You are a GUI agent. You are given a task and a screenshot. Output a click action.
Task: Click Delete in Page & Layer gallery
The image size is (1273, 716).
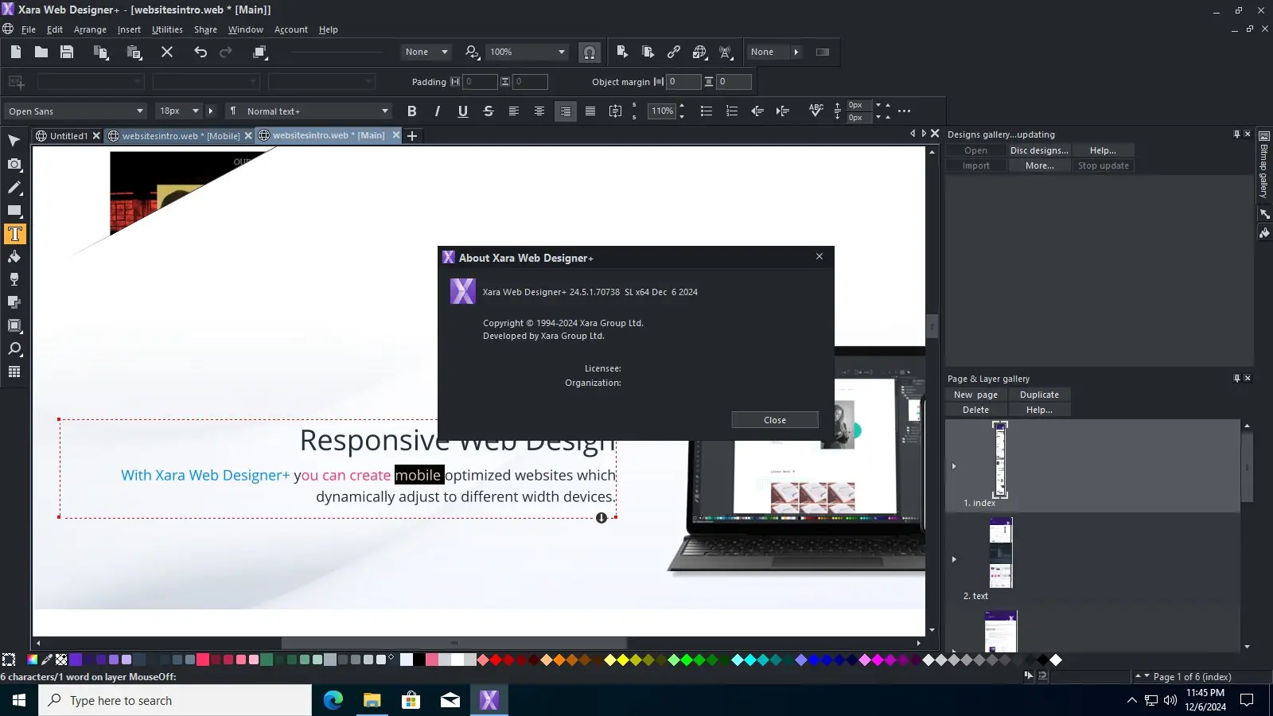tap(975, 410)
